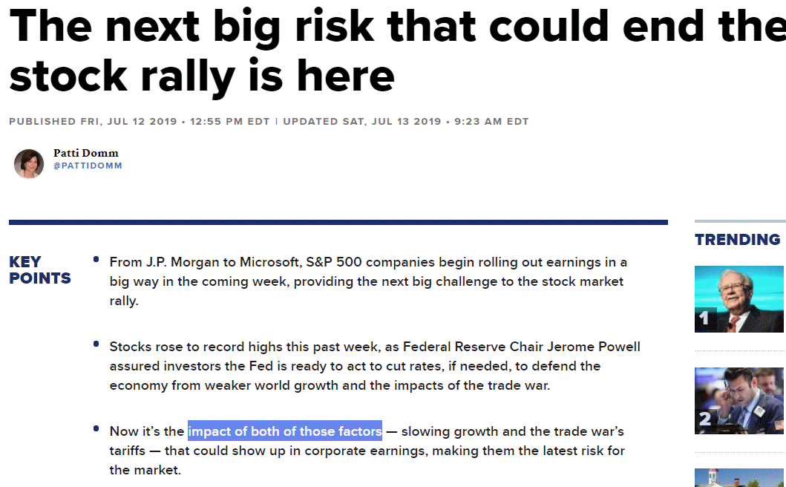786x487 pixels.
Task: Click the KEY POINTS label
Action: coord(40,270)
